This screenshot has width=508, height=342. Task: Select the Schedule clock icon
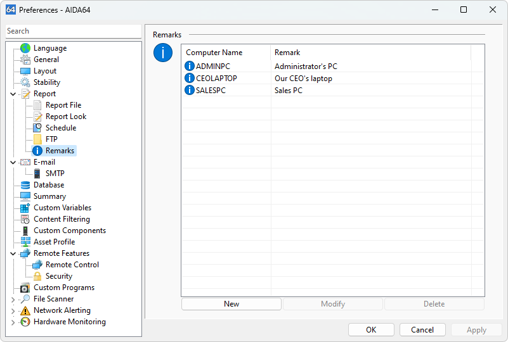point(37,128)
